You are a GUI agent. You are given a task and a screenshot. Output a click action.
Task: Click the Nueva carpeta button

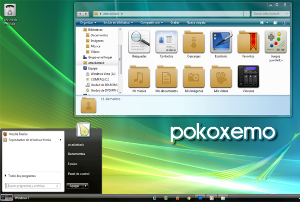tap(196, 22)
